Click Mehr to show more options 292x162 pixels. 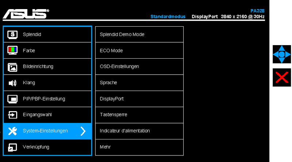(x=139, y=147)
